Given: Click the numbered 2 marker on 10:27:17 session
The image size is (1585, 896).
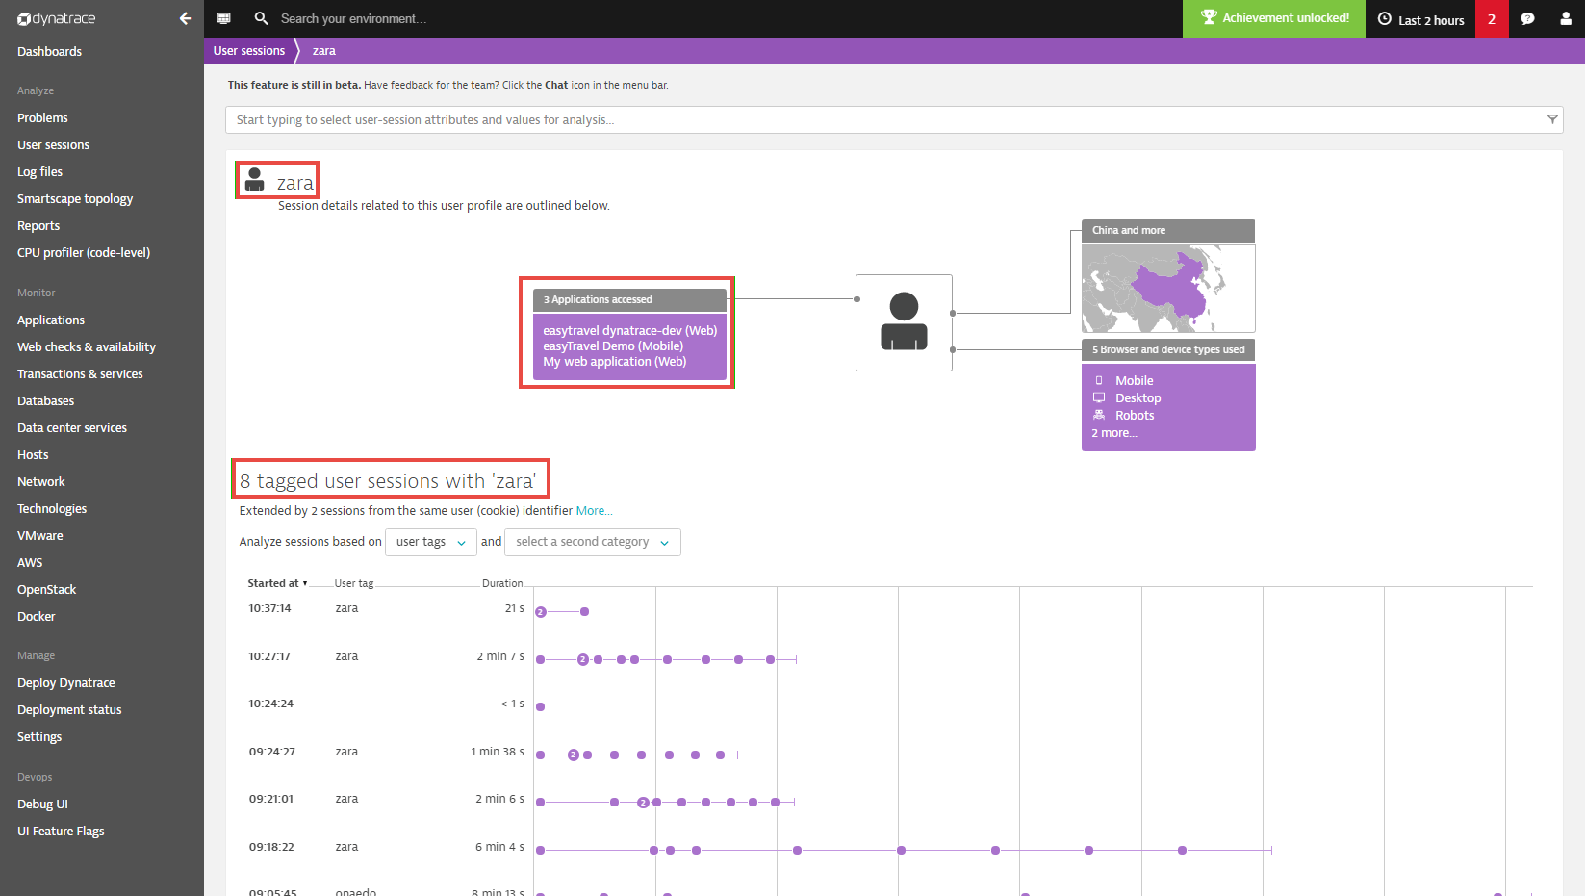Looking at the screenshot, I should coord(582,659).
